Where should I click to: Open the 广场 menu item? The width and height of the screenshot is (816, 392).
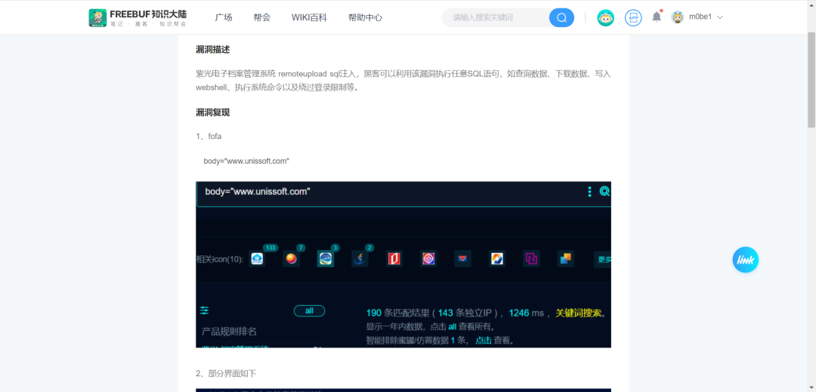click(224, 17)
